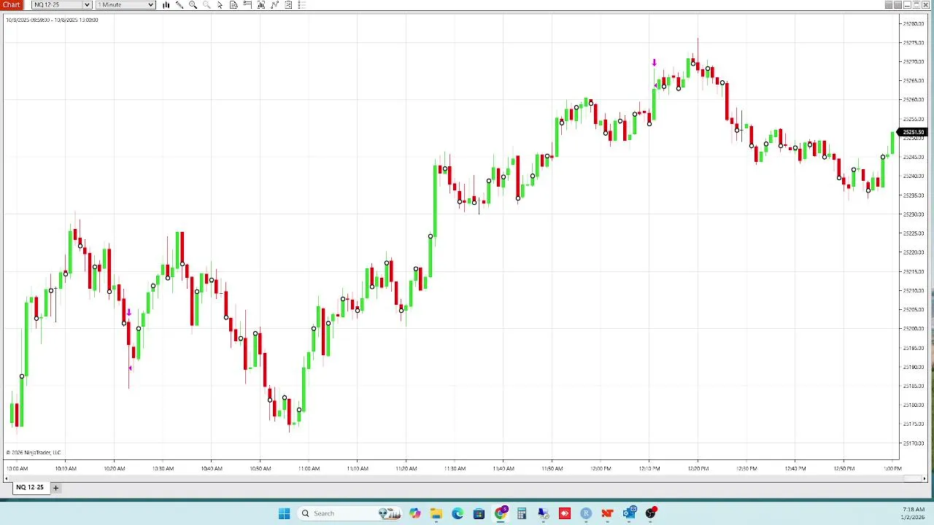Open Google Chrome from the taskbar
This screenshot has width=934, height=525.
(501, 513)
